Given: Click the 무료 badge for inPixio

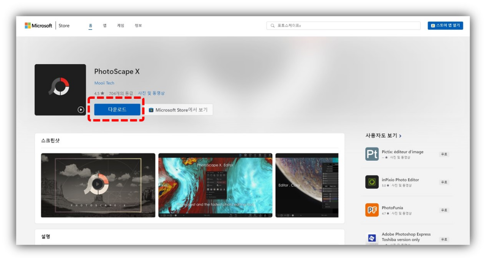Looking at the screenshot, I should click(x=444, y=182).
